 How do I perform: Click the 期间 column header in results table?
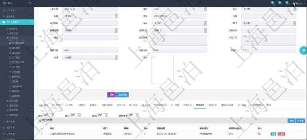click(126, 128)
